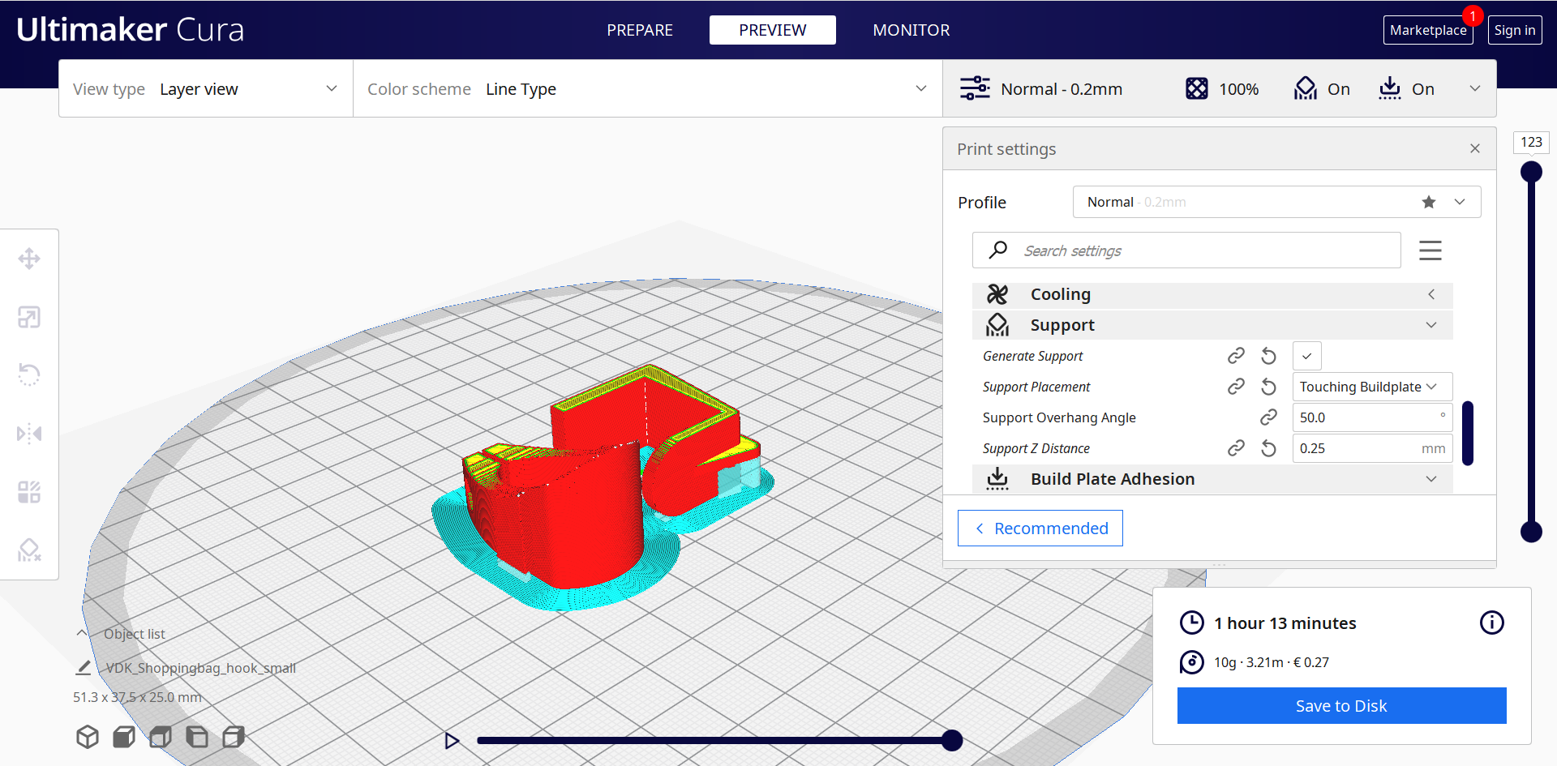Click in the Search settings field
Image resolution: width=1557 pixels, height=766 pixels.
(x=1186, y=250)
